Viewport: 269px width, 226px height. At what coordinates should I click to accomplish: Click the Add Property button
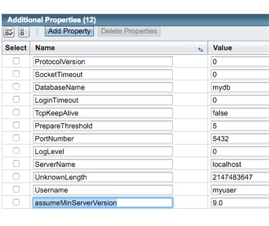(69, 31)
